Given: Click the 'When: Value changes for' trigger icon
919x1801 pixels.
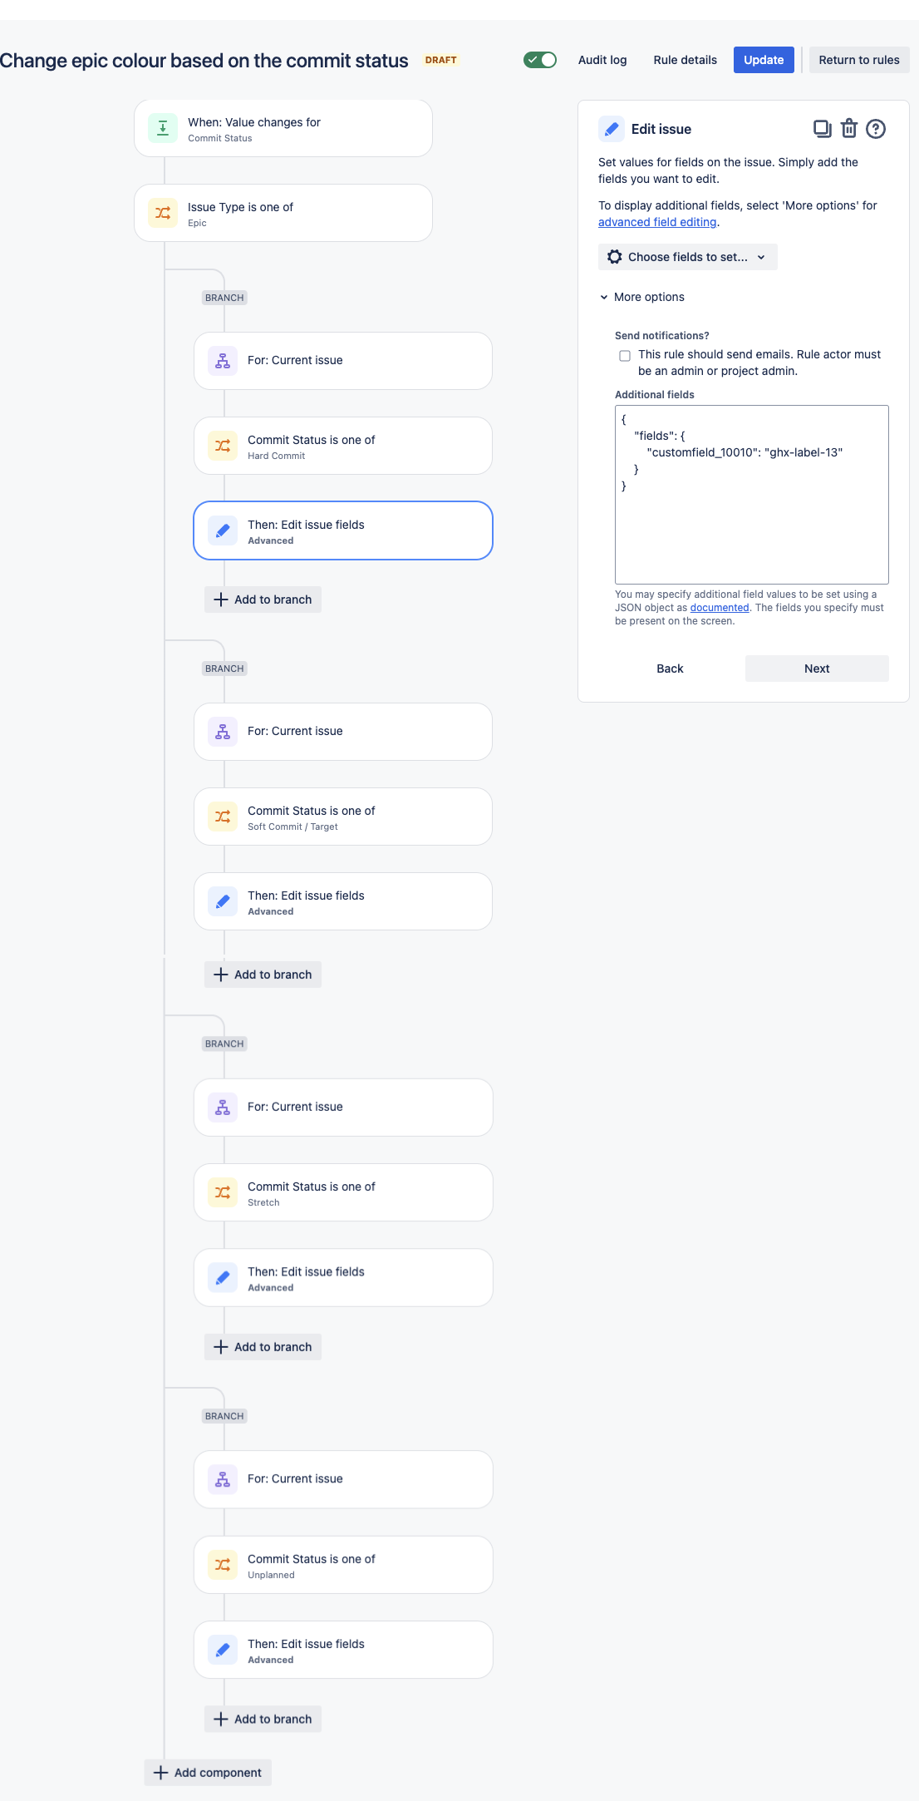Looking at the screenshot, I should coord(163,127).
